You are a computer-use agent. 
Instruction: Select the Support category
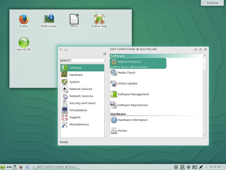82,117
